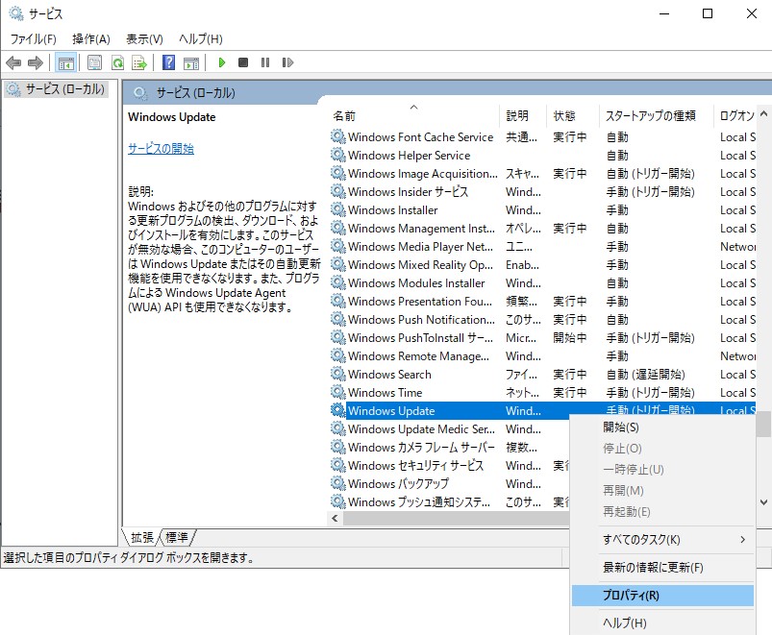Viewport: 772px width, 635px height.
Task: Click the Export List toolbar icon
Action: coord(139,62)
